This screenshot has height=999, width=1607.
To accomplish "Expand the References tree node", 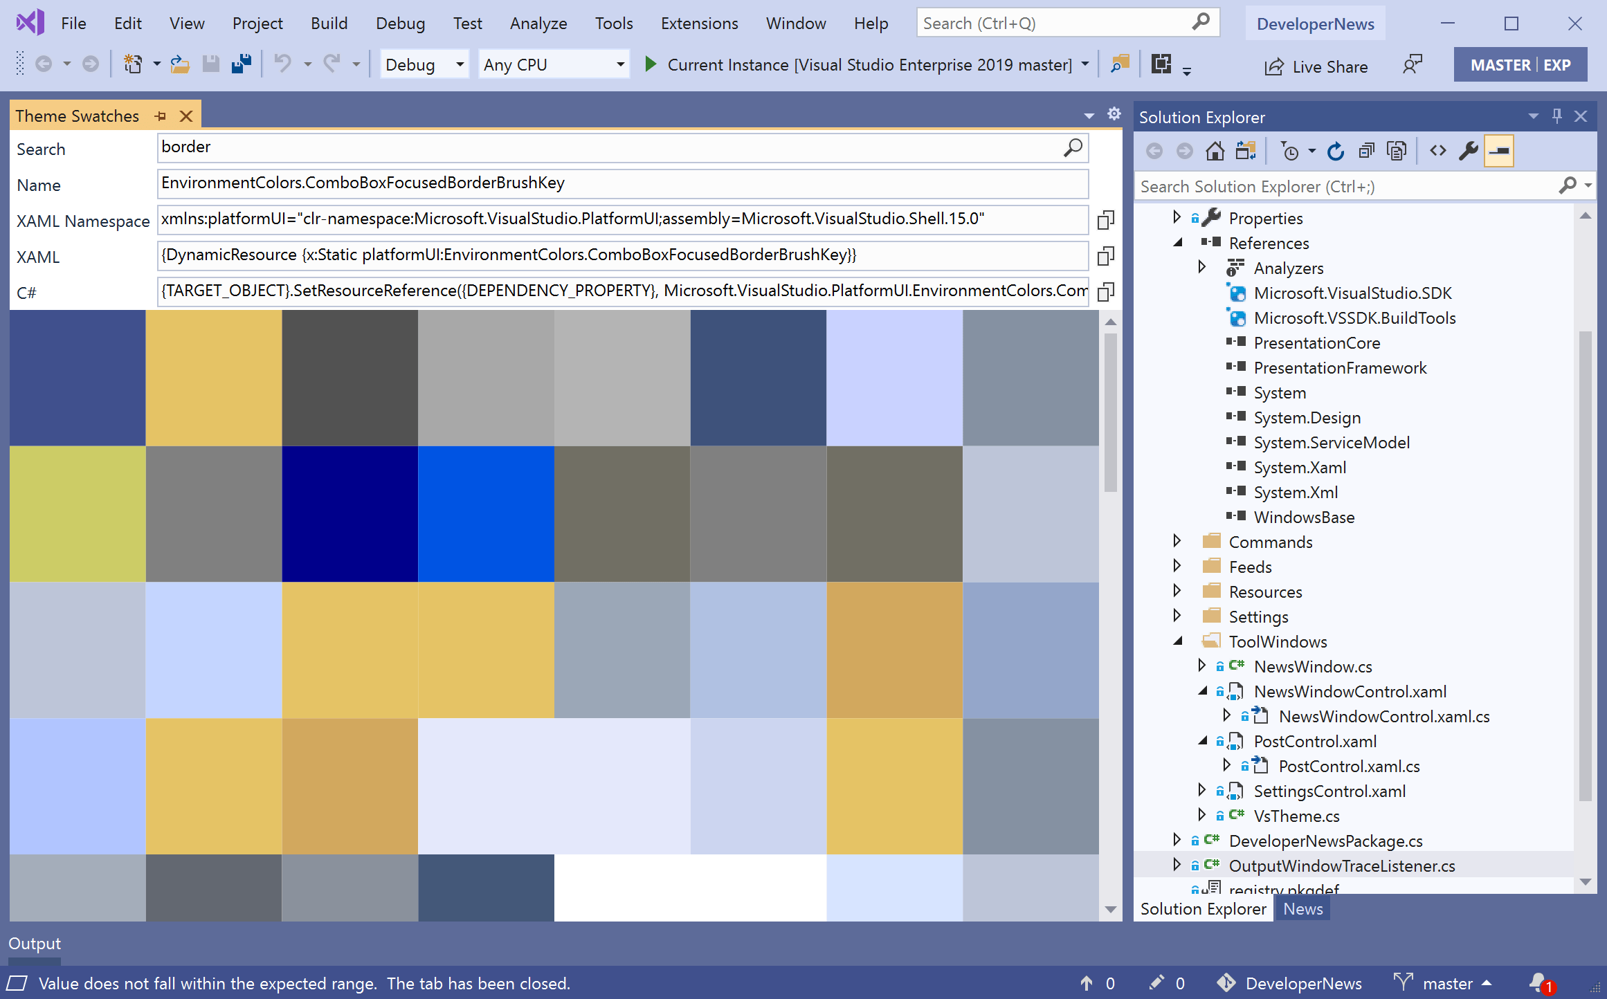I will pyautogui.click(x=1178, y=243).
